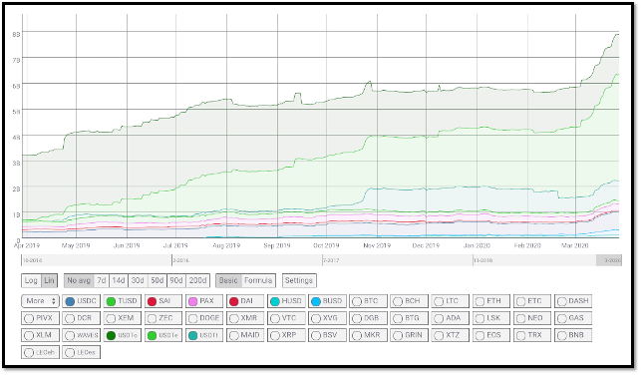Enable the ZEC series
This screenshot has width=641, height=375.
click(x=162, y=318)
